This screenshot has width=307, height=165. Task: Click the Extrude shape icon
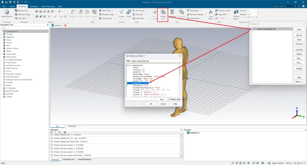pyautogui.click(x=37, y=17)
